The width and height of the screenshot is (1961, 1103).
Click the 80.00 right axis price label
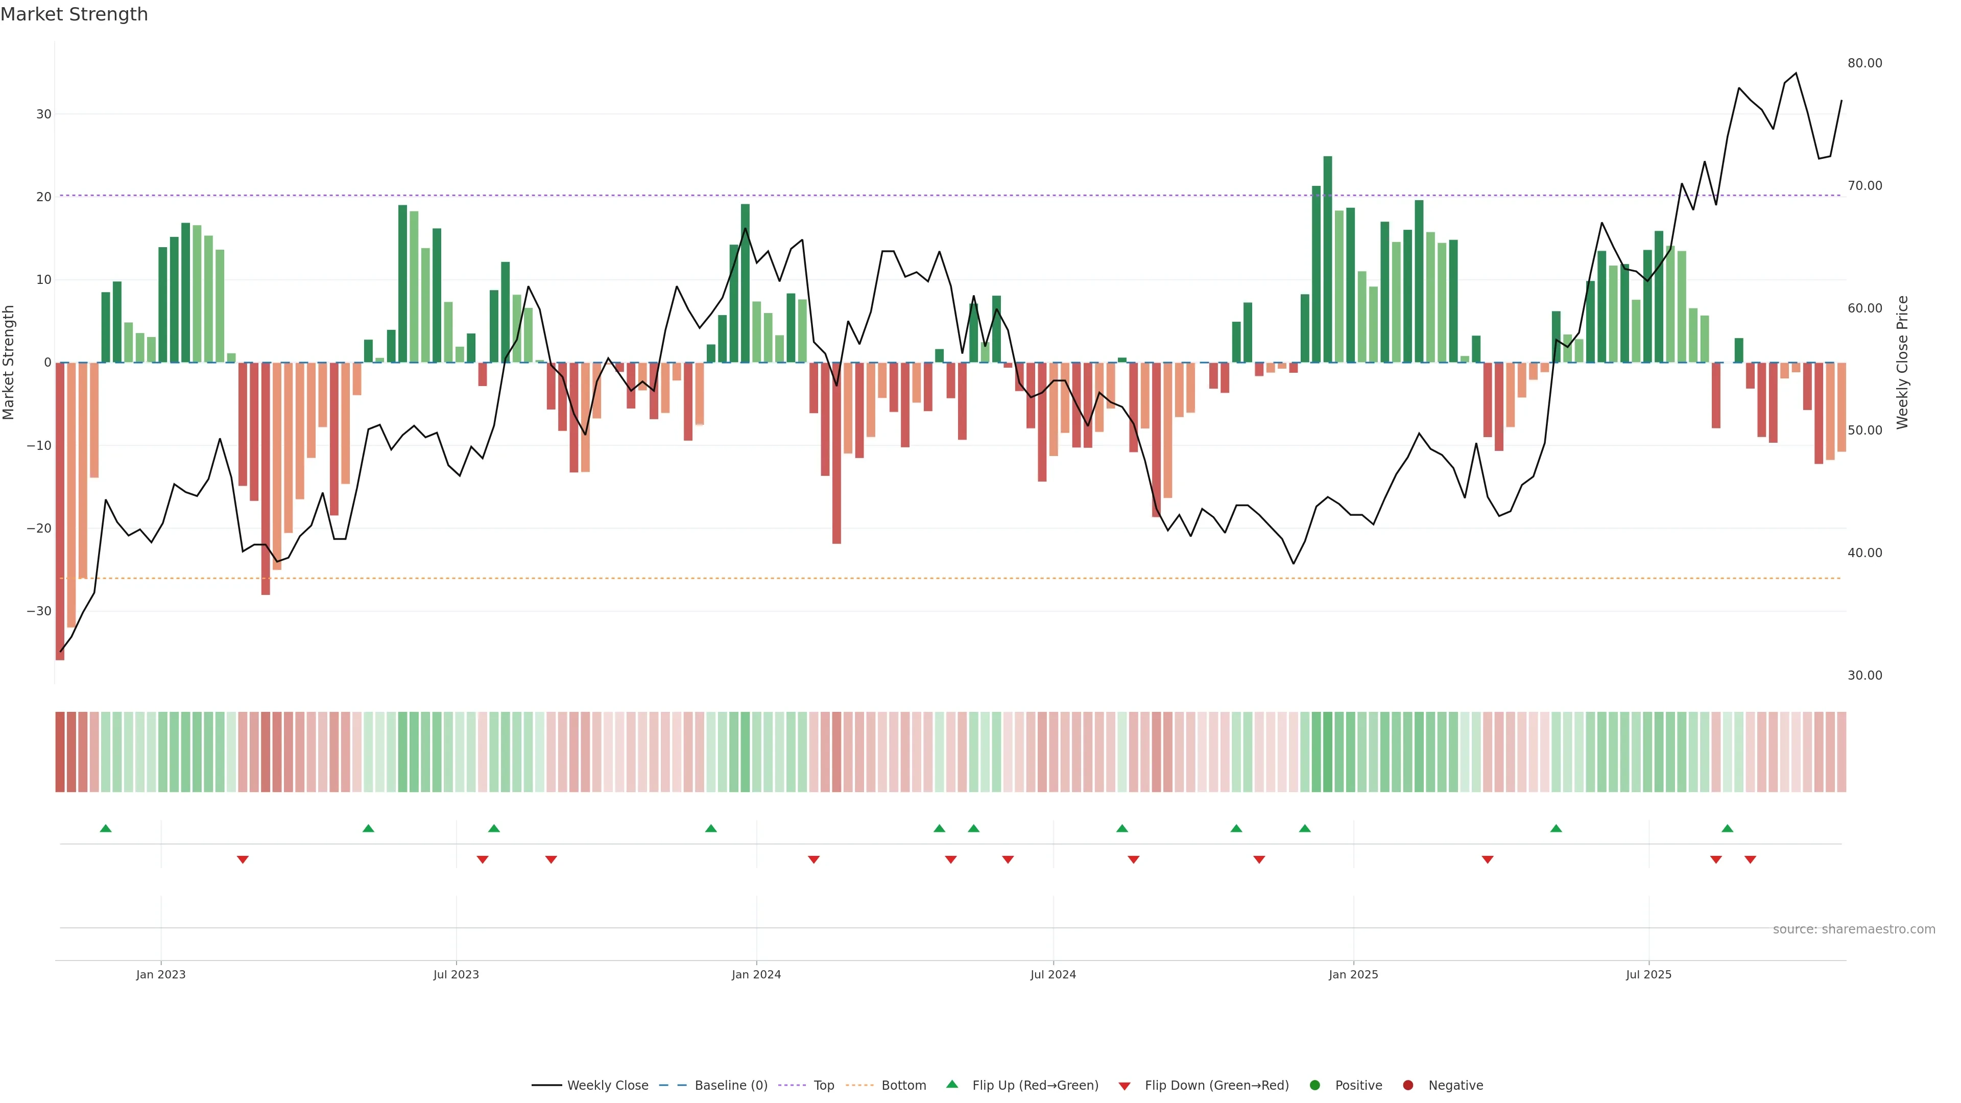tap(1864, 63)
